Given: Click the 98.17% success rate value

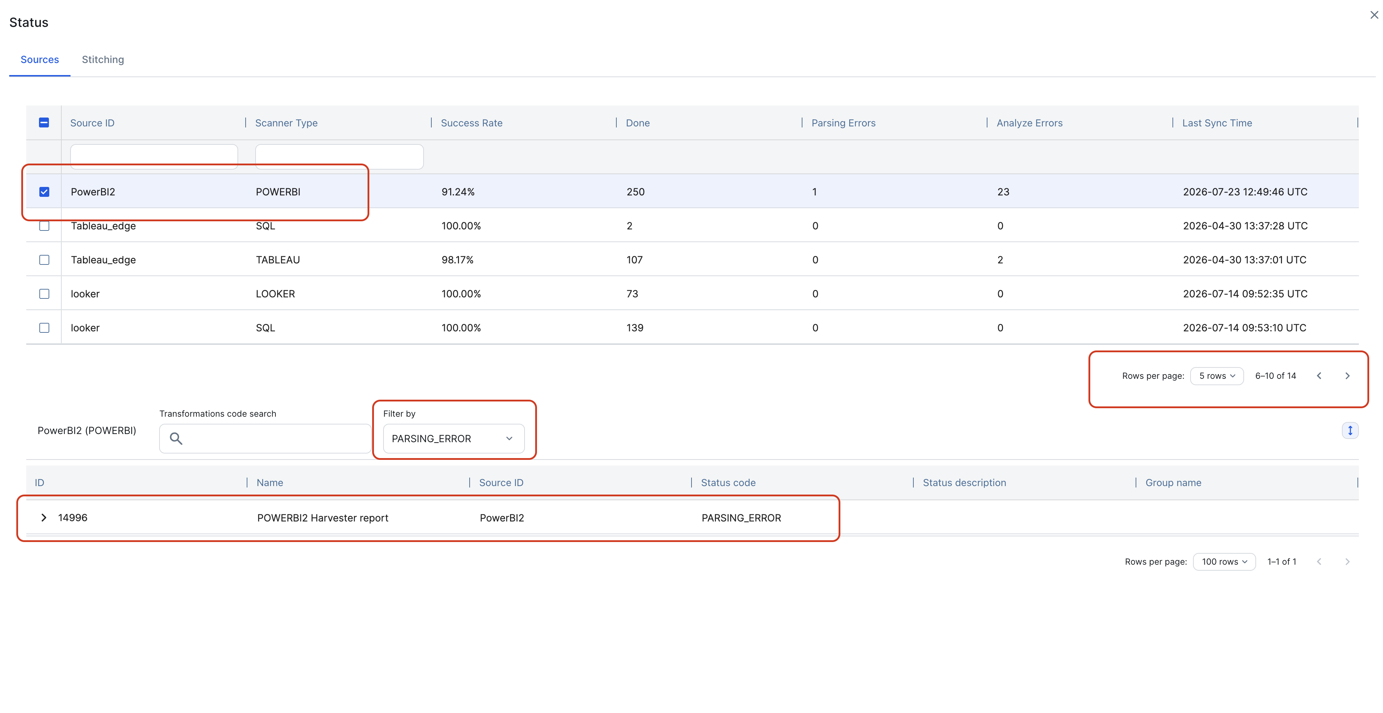Looking at the screenshot, I should click(x=458, y=260).
